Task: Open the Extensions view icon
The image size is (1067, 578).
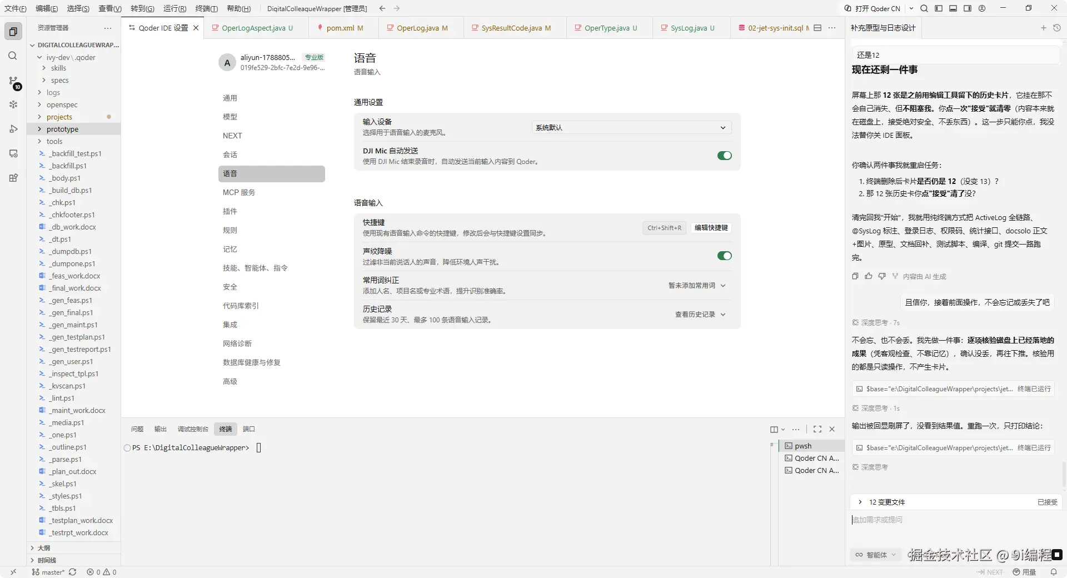Action: 13,178
